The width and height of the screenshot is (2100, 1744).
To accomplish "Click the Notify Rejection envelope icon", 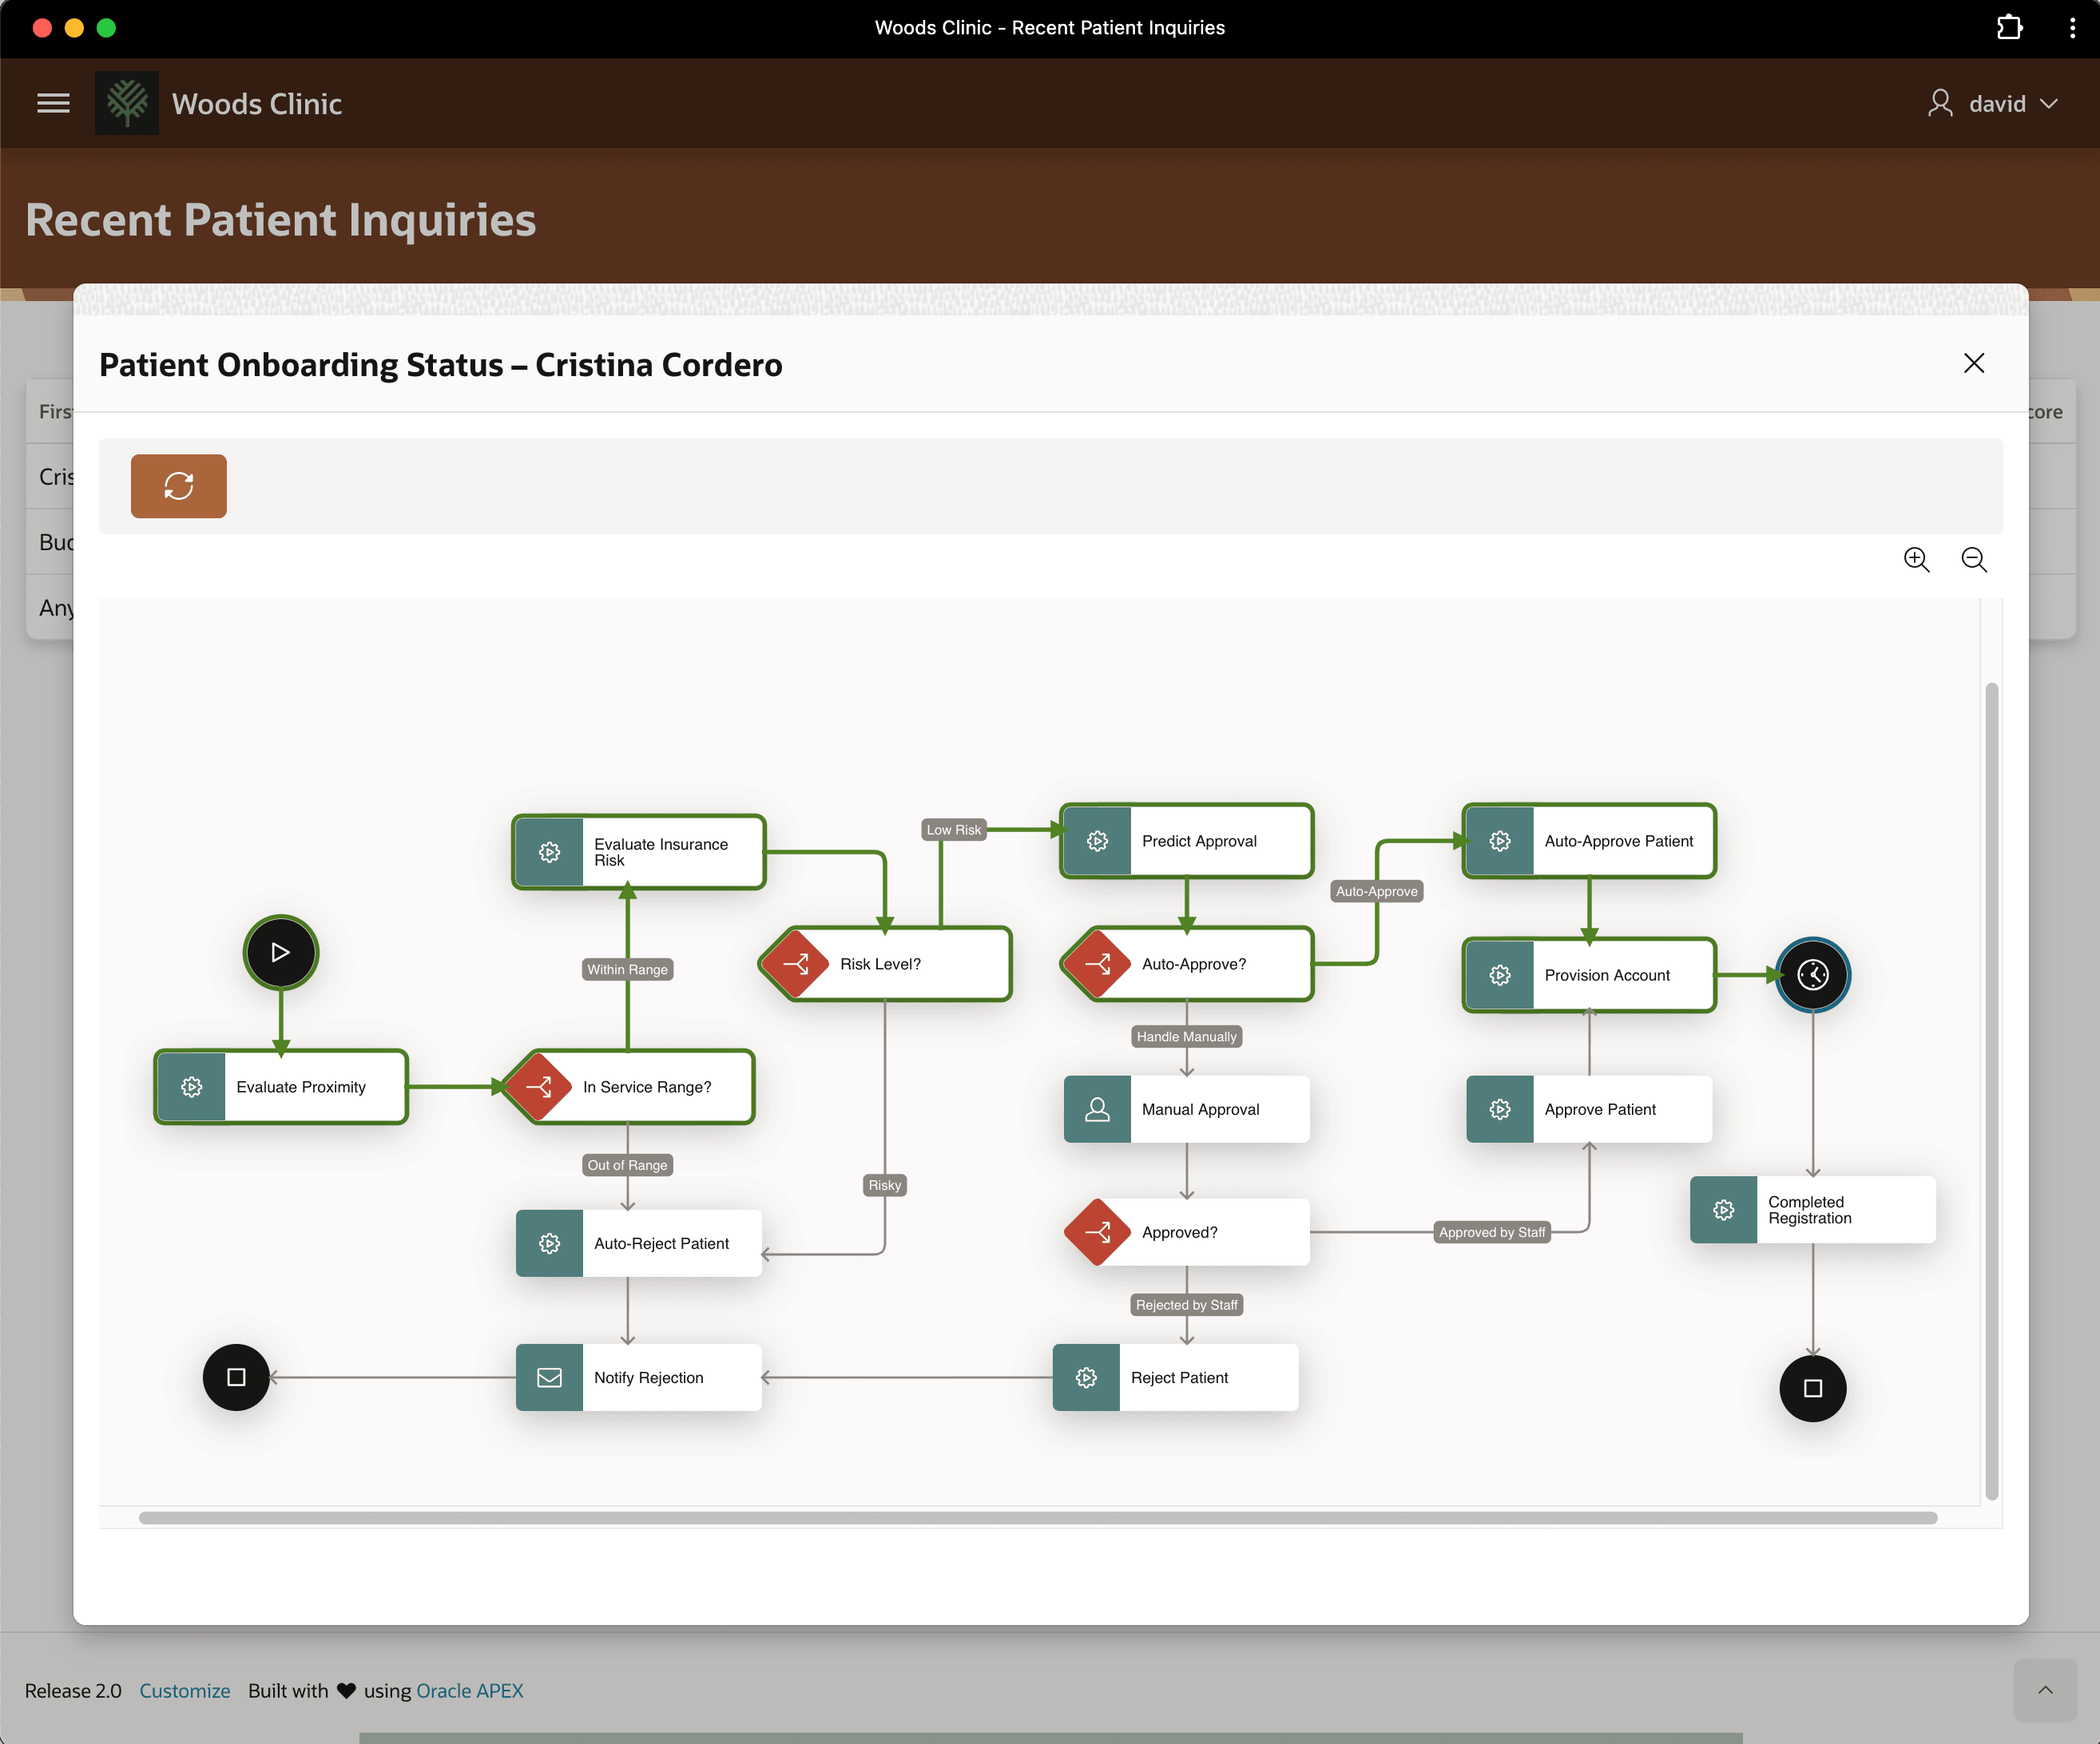I will (x=549, y=1376).
